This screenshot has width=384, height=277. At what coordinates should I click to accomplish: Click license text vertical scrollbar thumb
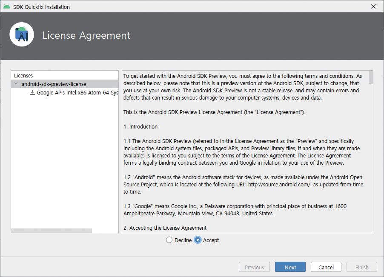coord(371,77)
